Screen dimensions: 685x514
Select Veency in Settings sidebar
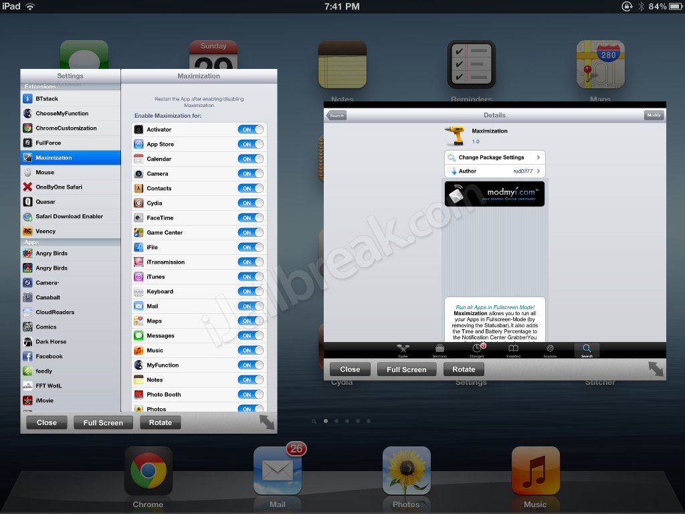click(x=70, y=231)
